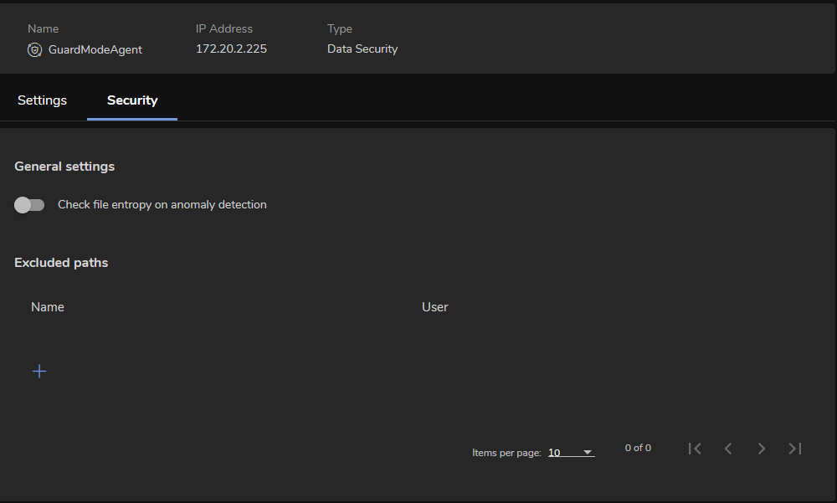The width and height of the screenshot is (837, 503).
Task: Toggle file entropy check on anomaly detection
Action: (29, 205)
